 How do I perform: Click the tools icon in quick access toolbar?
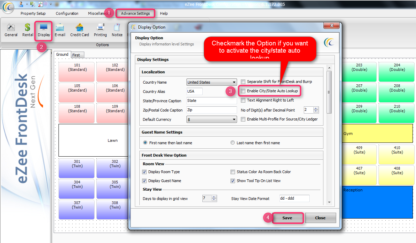33,4
